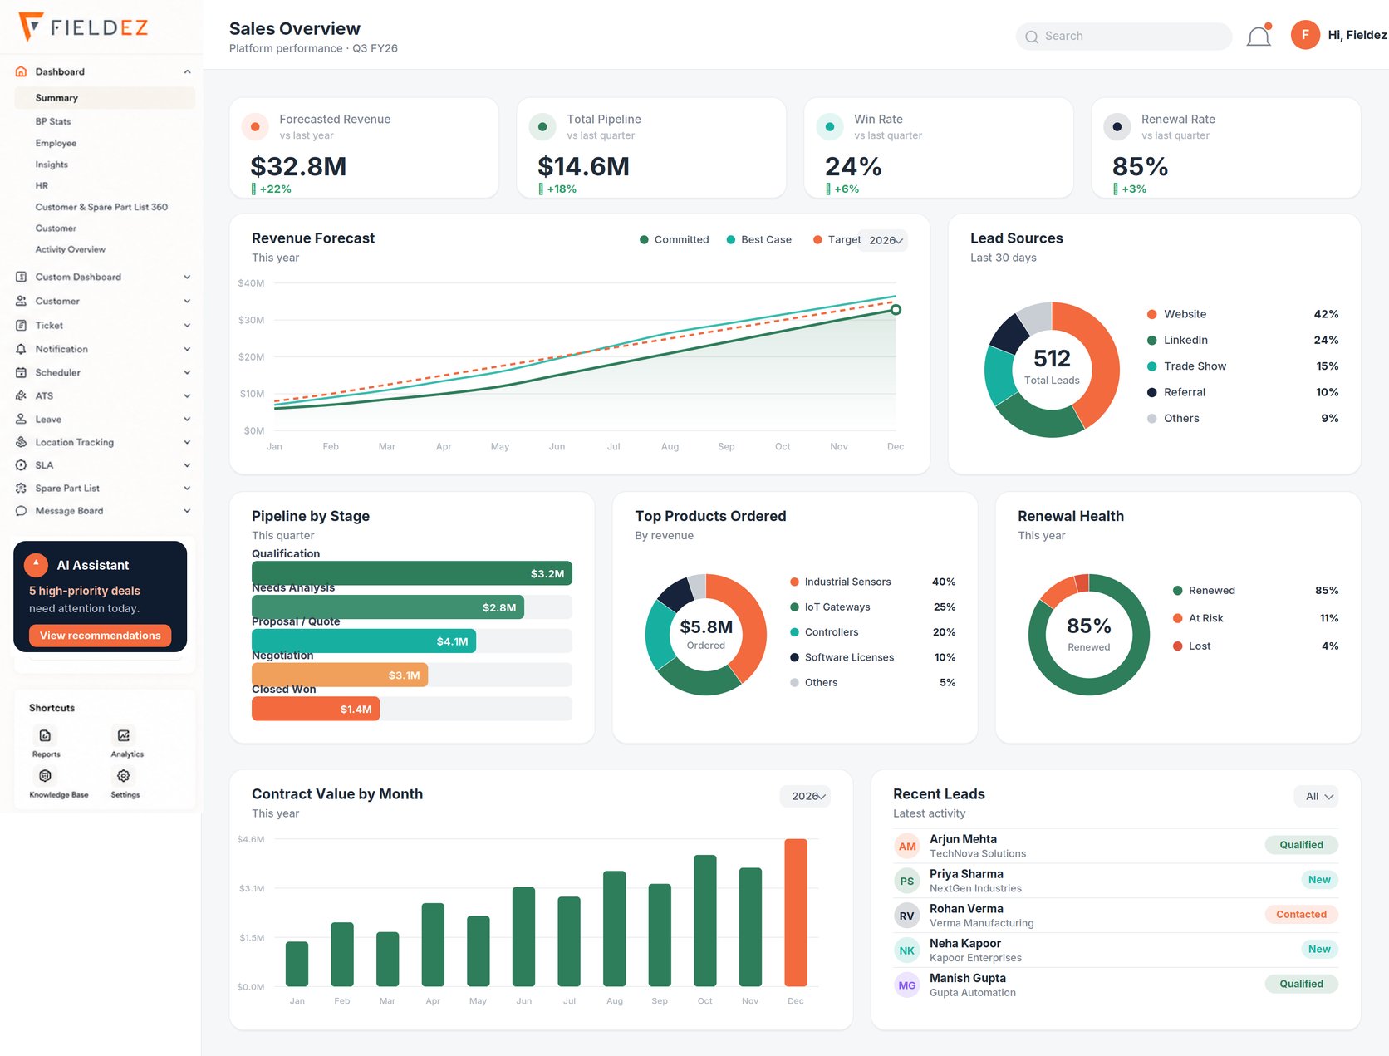Click the Qualification $3.2M pipeline bar
Image resolution: width=1389 pixels, height=1056 pixels.
tap(412, 573)
